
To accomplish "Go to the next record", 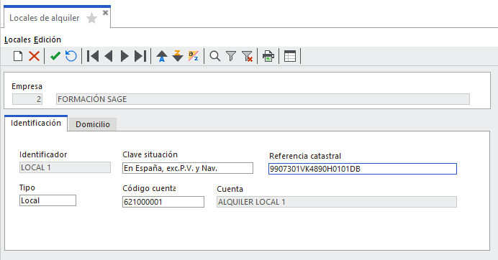I will point(124,56).
